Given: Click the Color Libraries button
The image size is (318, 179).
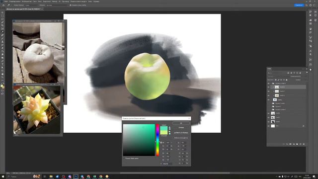Looking at the screenshot, I should 181,138.
